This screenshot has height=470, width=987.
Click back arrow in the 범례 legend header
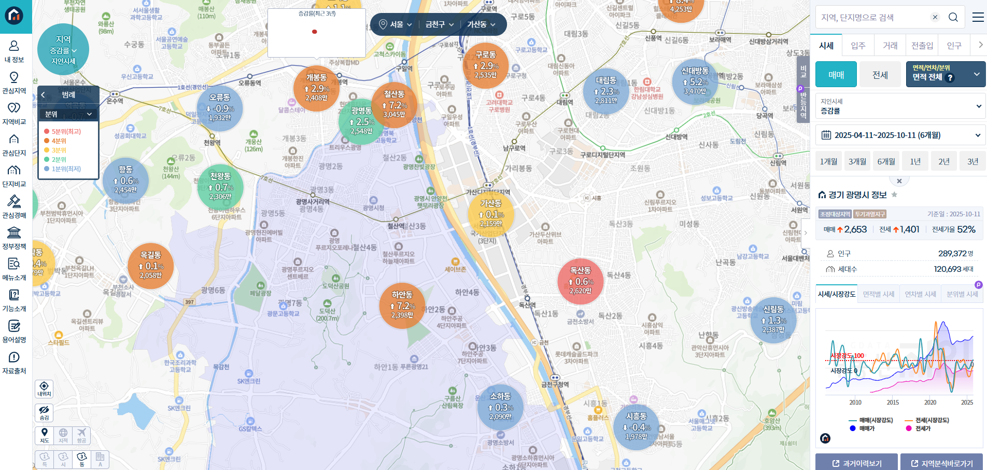click(x=44, y=95)
